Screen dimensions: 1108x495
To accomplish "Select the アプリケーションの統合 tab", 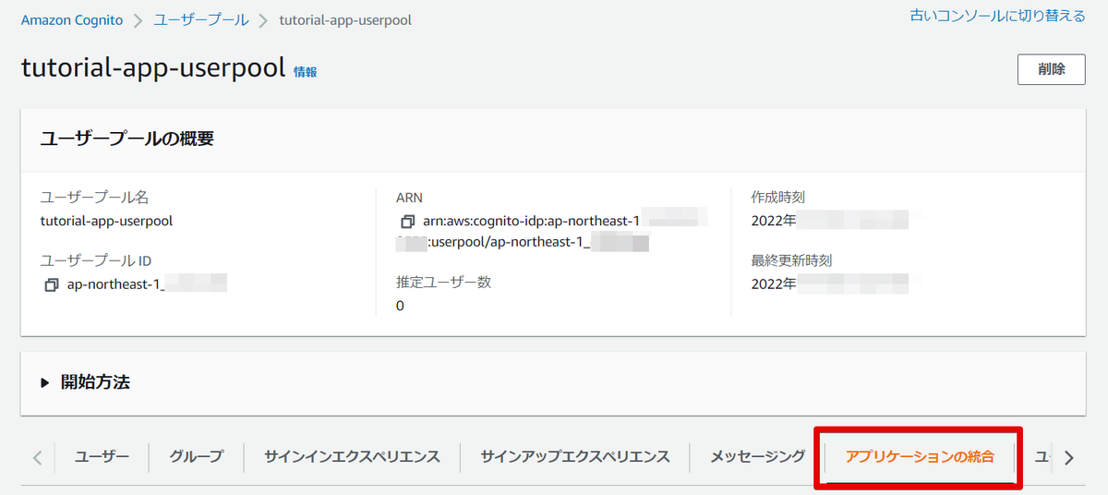I will pos(920,456).
